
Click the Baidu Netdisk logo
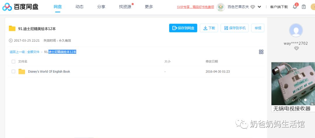[20, 7]
